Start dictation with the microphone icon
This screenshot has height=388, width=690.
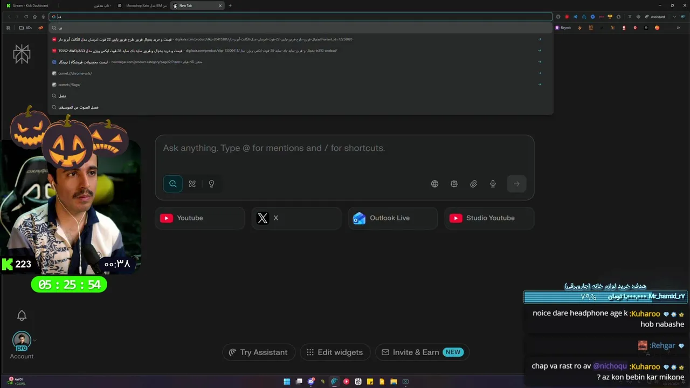tap(493, 184)
